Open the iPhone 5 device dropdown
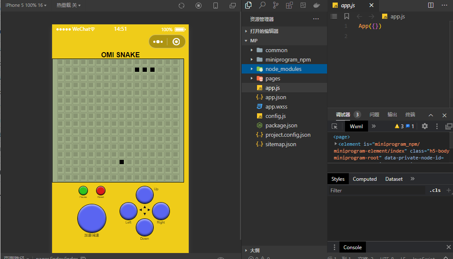This screenshot has width=453, height=259. [x=26, y=5]
